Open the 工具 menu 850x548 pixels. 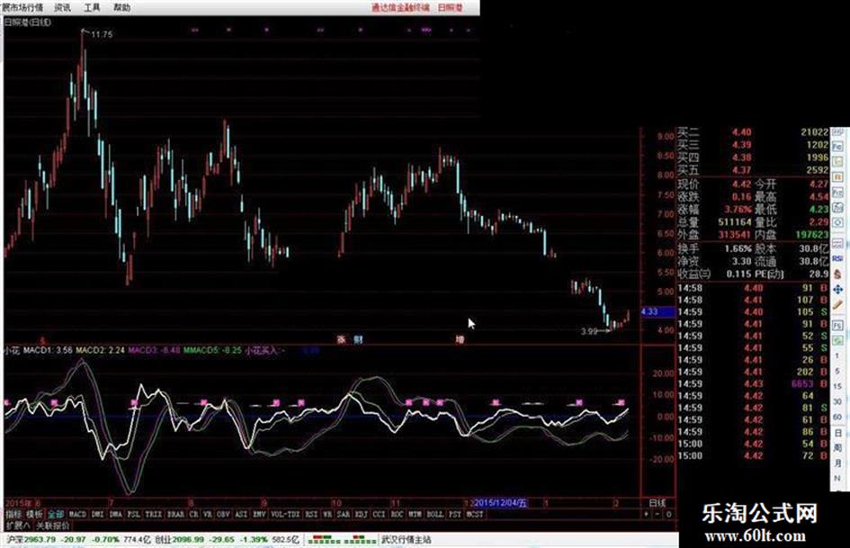click(x=92, y=7)
